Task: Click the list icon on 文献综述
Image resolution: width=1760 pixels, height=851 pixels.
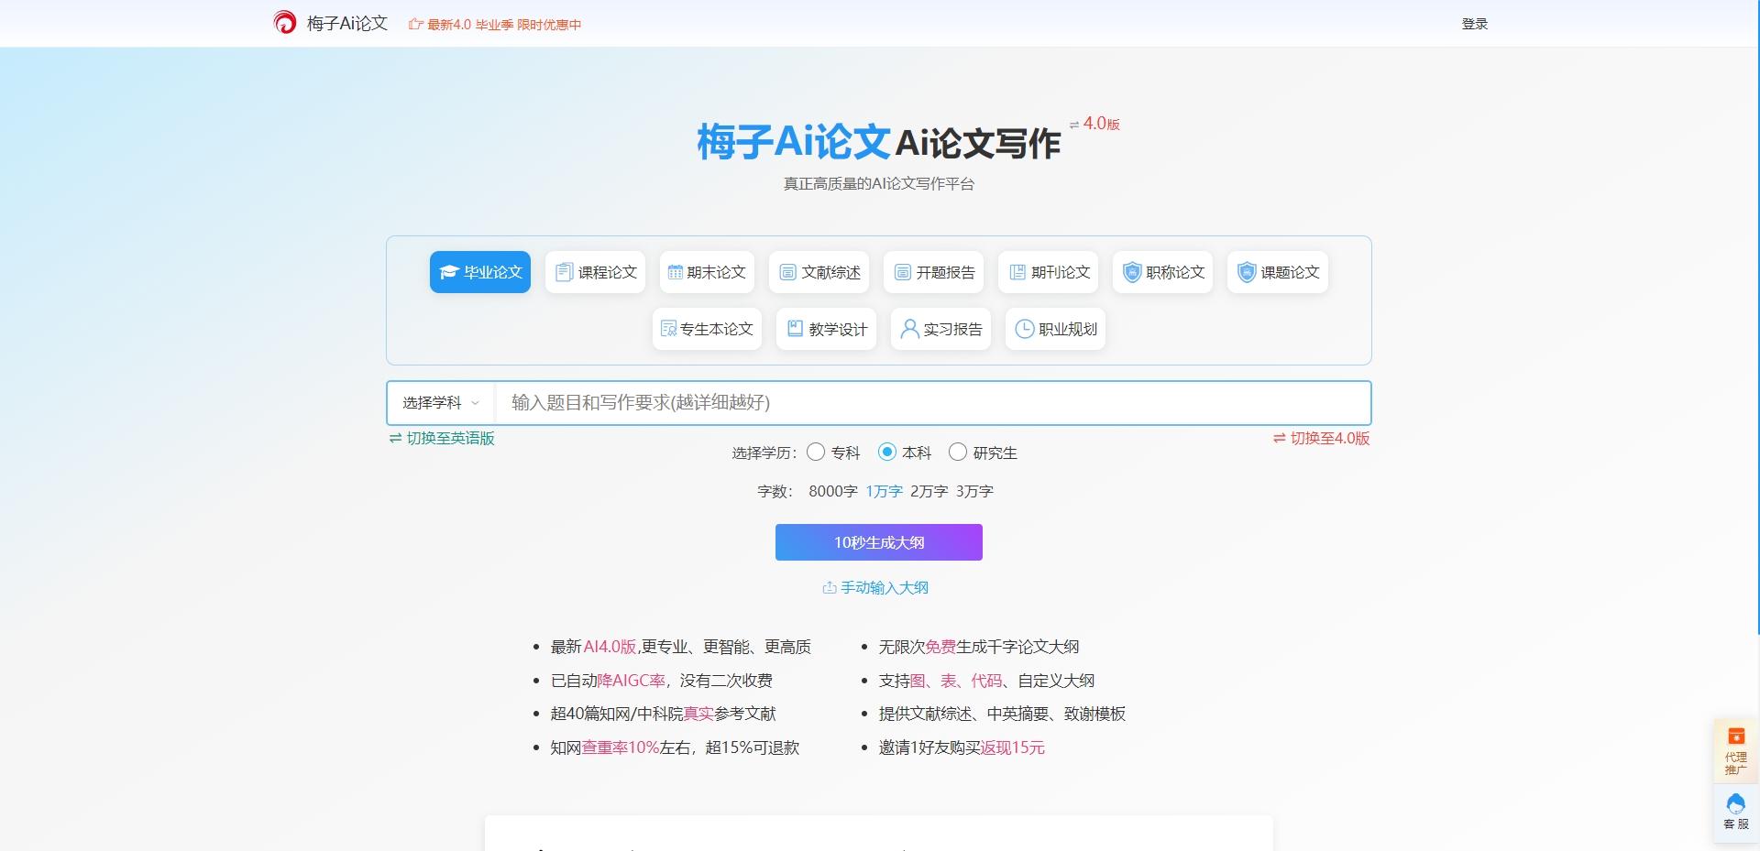Action: 787,272
